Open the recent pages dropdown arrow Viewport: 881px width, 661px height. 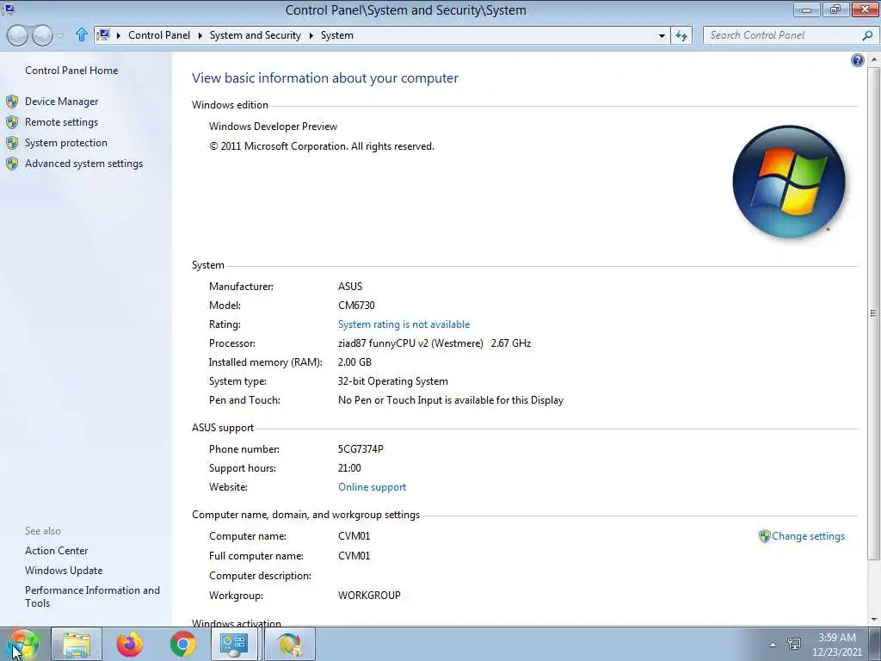click(60, 36)
